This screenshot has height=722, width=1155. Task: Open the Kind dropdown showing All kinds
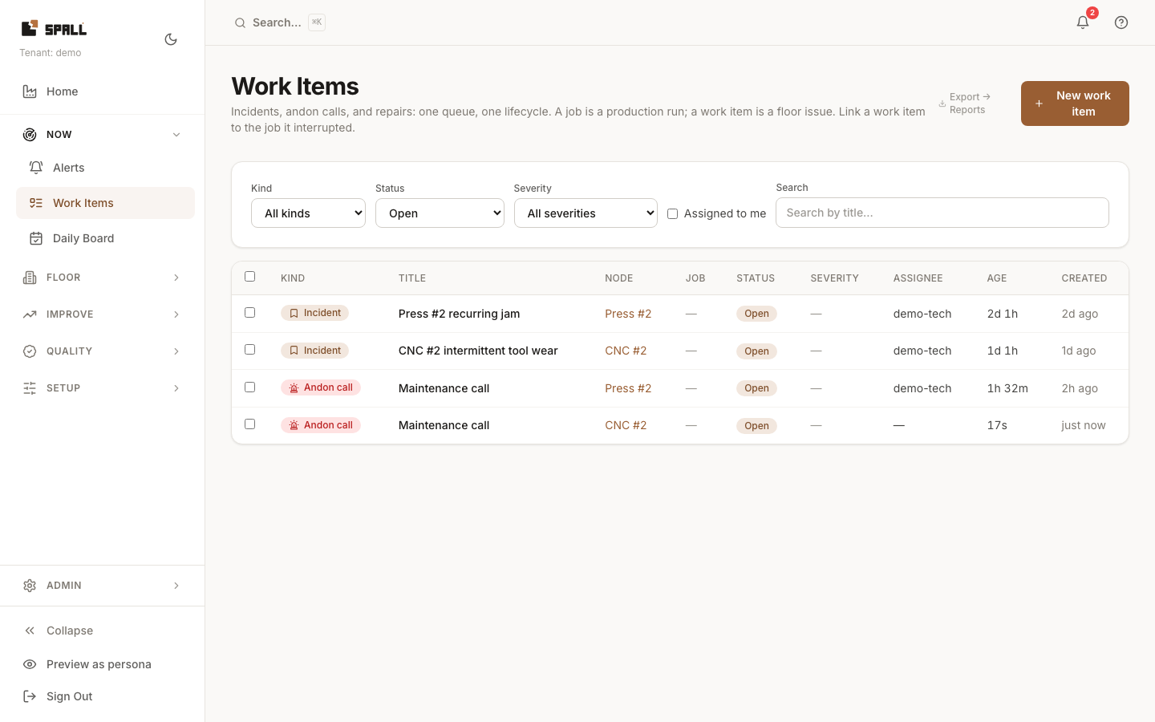tap(308, 213)
